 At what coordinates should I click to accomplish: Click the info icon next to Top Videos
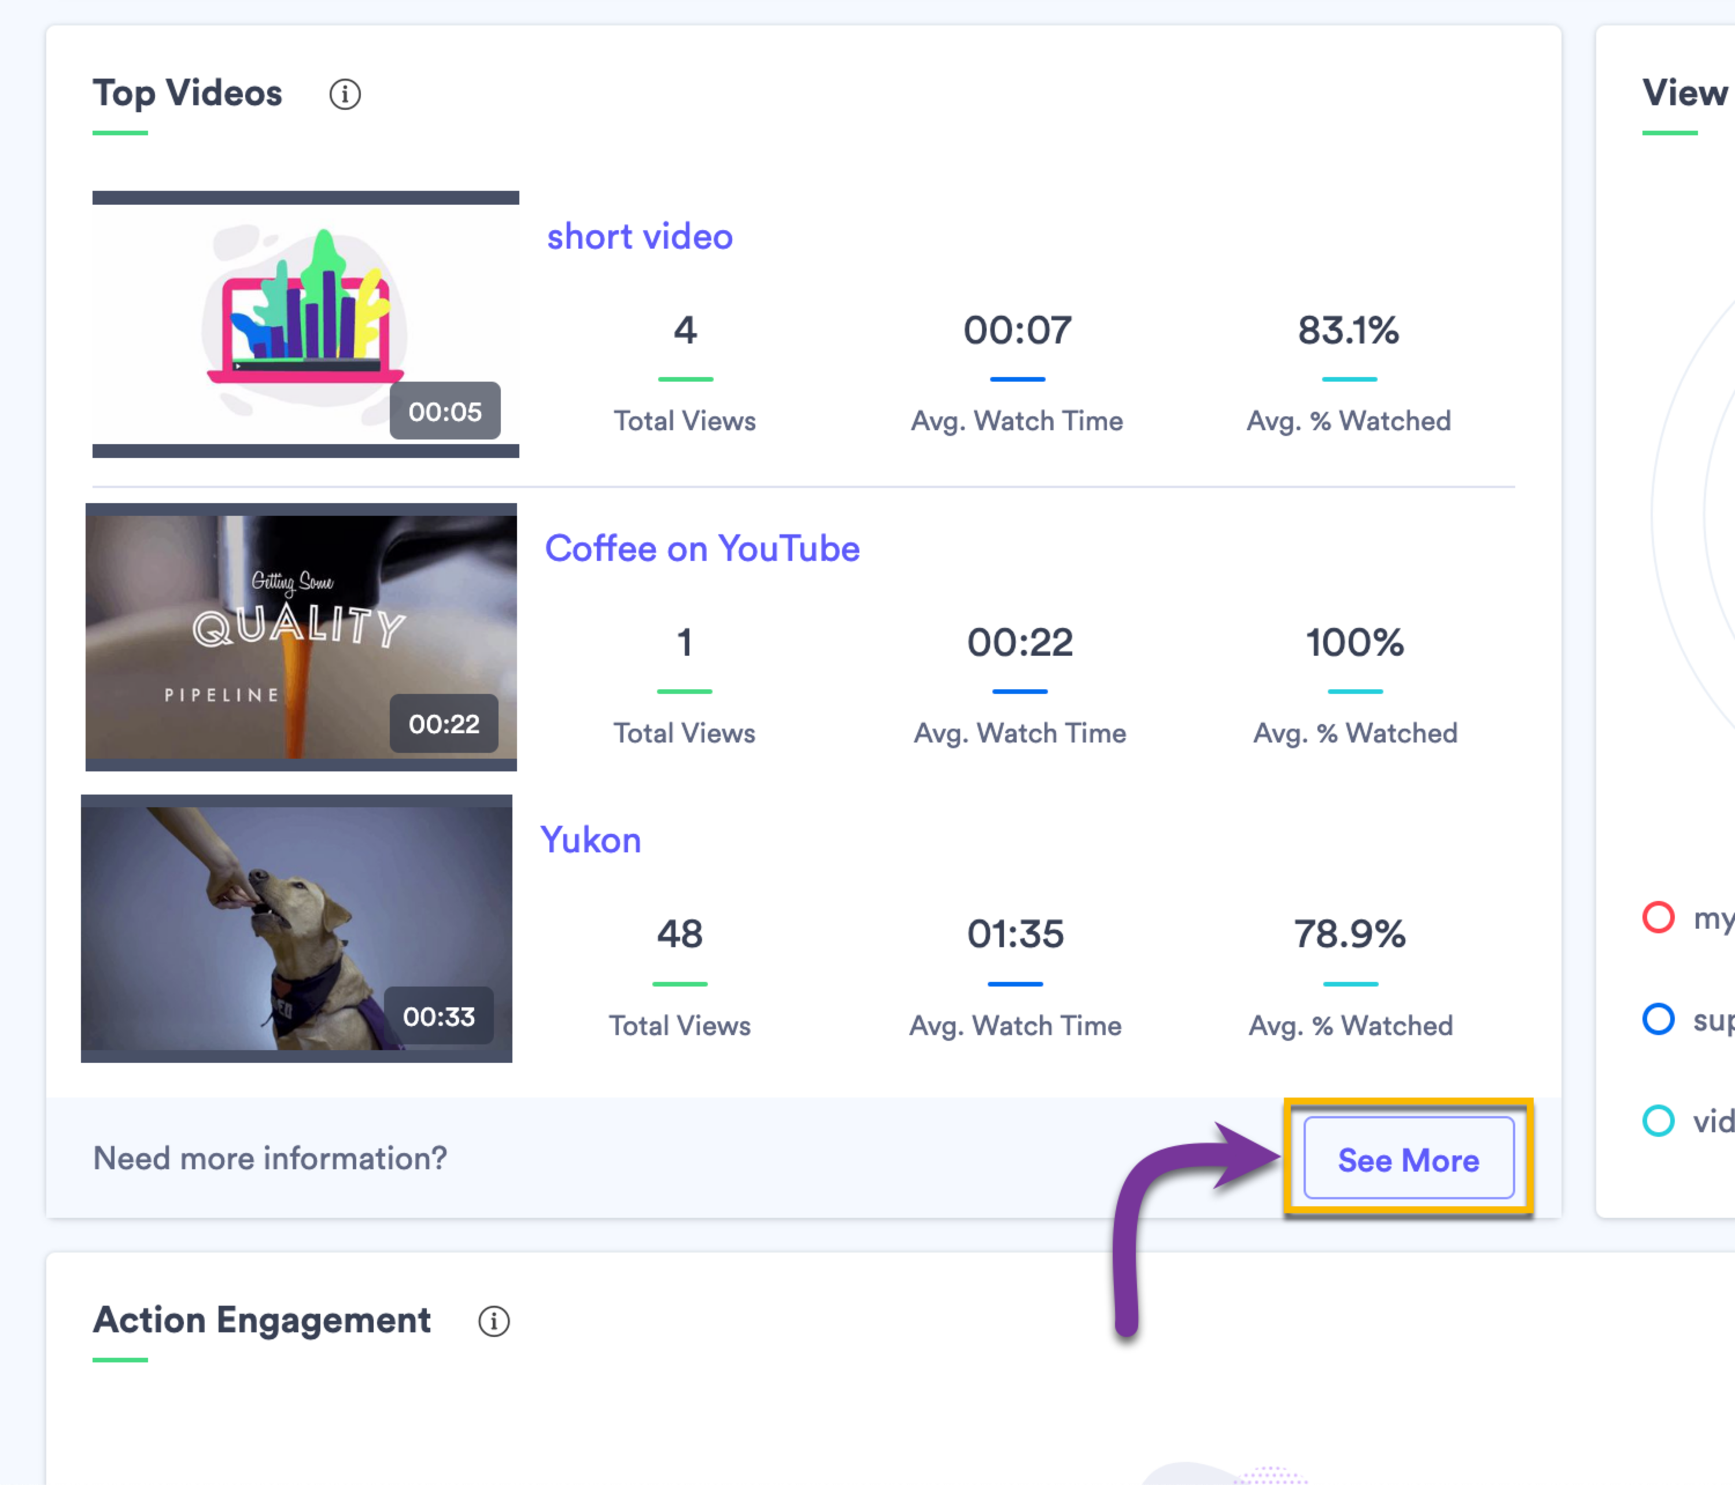pyautogui.click(x=344, y=94)
